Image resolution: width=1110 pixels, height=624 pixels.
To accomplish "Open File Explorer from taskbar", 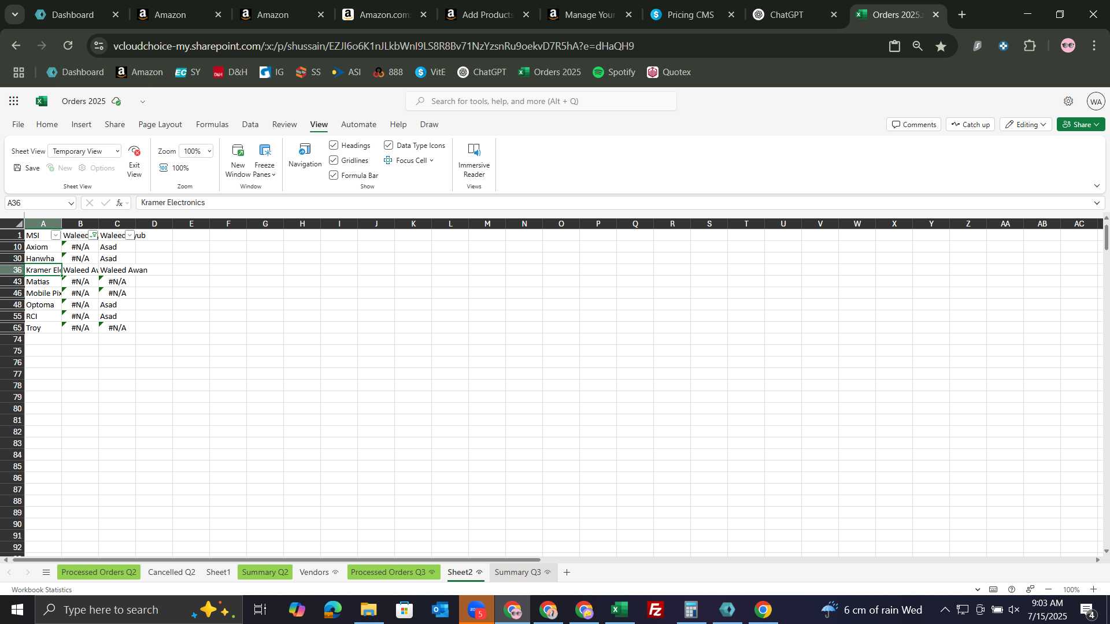I will click(x=368, y=610).
